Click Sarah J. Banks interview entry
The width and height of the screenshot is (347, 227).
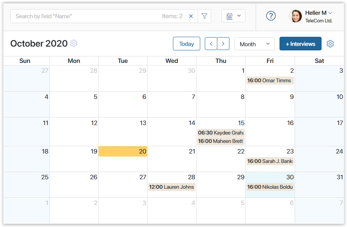point(270,161)
